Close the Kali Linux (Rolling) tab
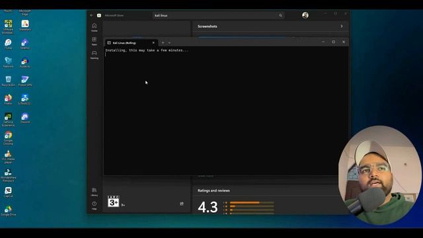 click(153, 42)
